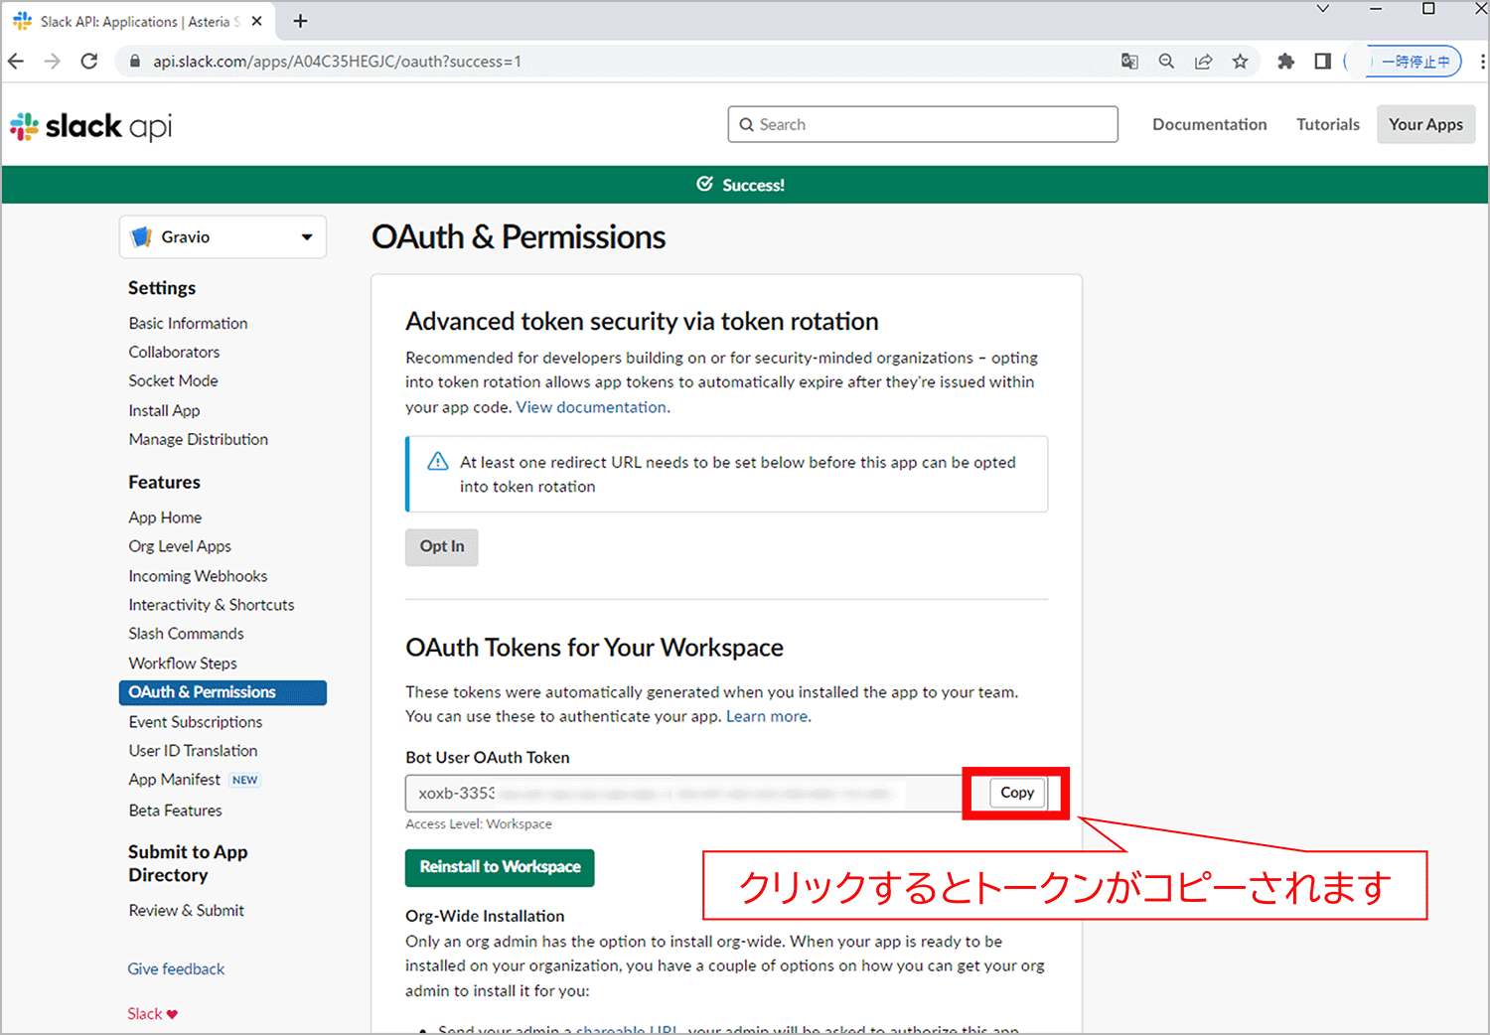Click the Search input field
The width and height of the screenshot is (1490, 1035).
tap(923, 124)
